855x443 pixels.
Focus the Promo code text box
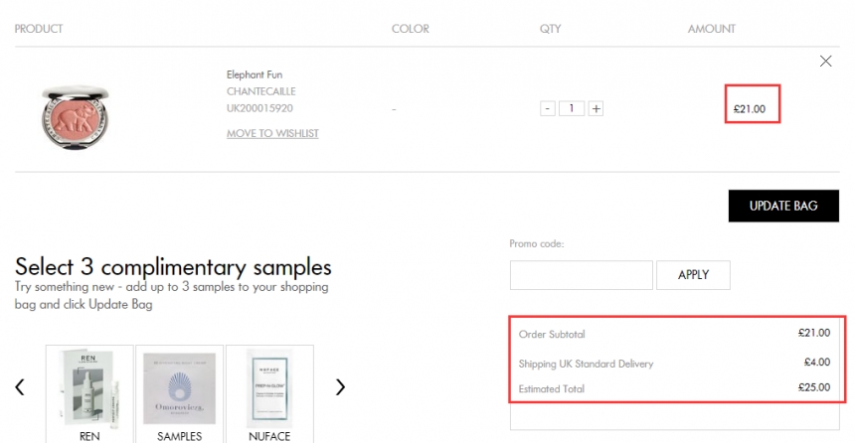click(x=582, y=275)
